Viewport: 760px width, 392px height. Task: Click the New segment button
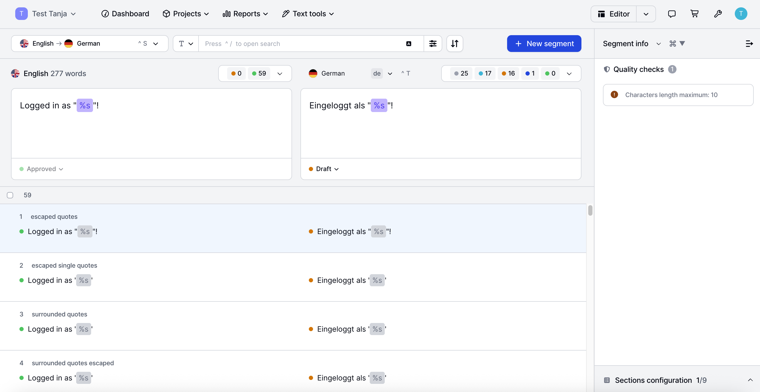pos(544,44)
